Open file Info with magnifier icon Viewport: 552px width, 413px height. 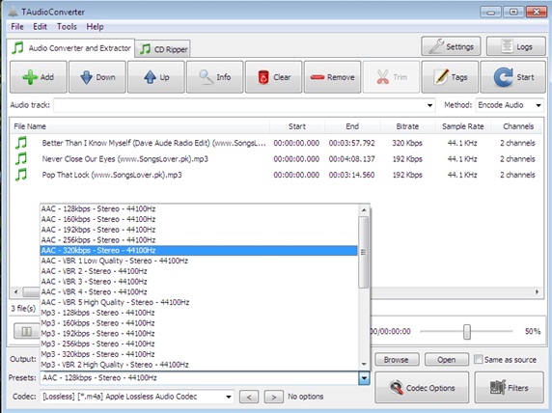pyautogui.click(x=206, y=77)
